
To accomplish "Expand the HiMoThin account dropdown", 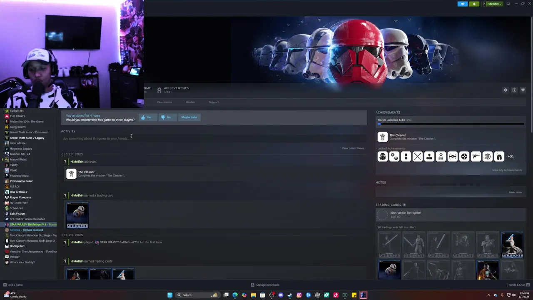I will pos(493,4).
